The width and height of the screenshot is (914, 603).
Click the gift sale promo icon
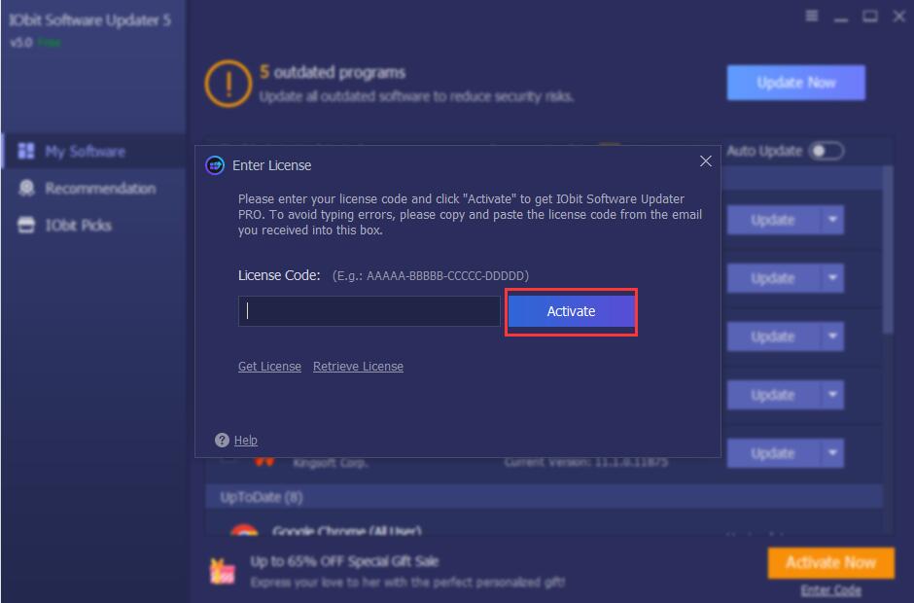coord(223,570)
